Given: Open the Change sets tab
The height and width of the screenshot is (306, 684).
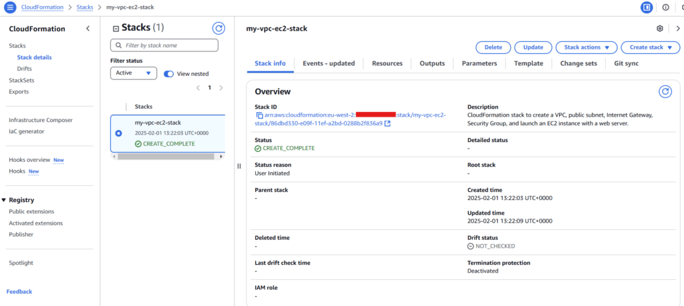Looking at the screenshot, I should [x=578, y=63].
